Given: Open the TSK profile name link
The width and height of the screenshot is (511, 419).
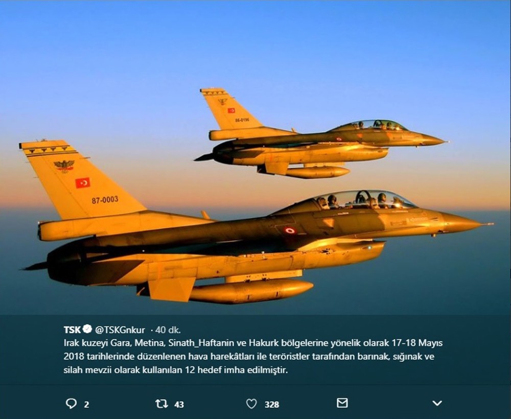Looking at the screenshot, I should point(72,330).
